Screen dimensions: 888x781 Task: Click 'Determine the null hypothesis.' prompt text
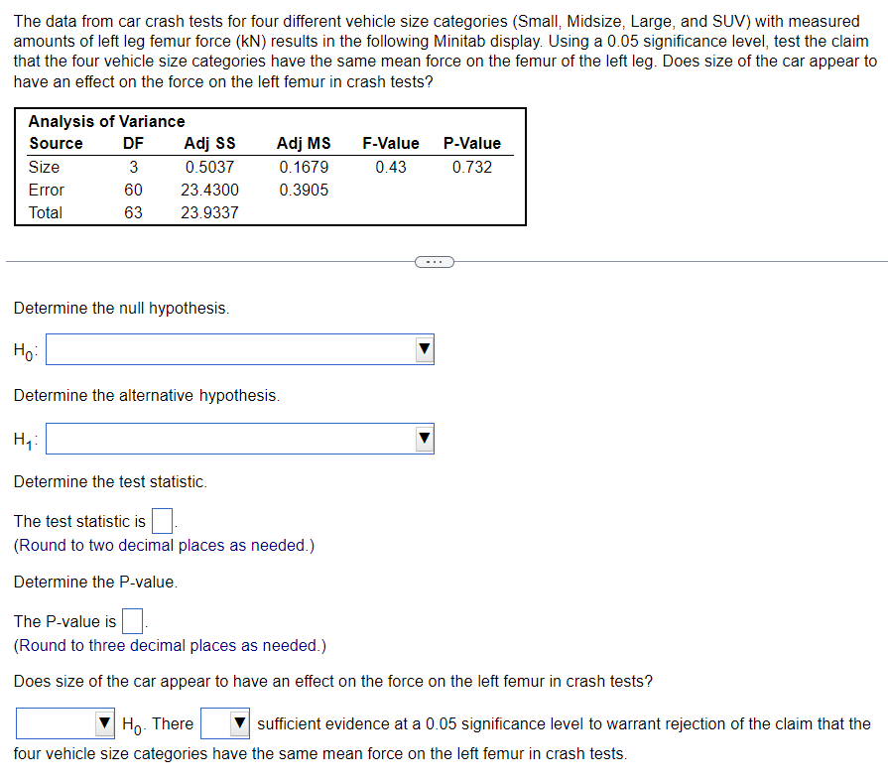point(121,308)
